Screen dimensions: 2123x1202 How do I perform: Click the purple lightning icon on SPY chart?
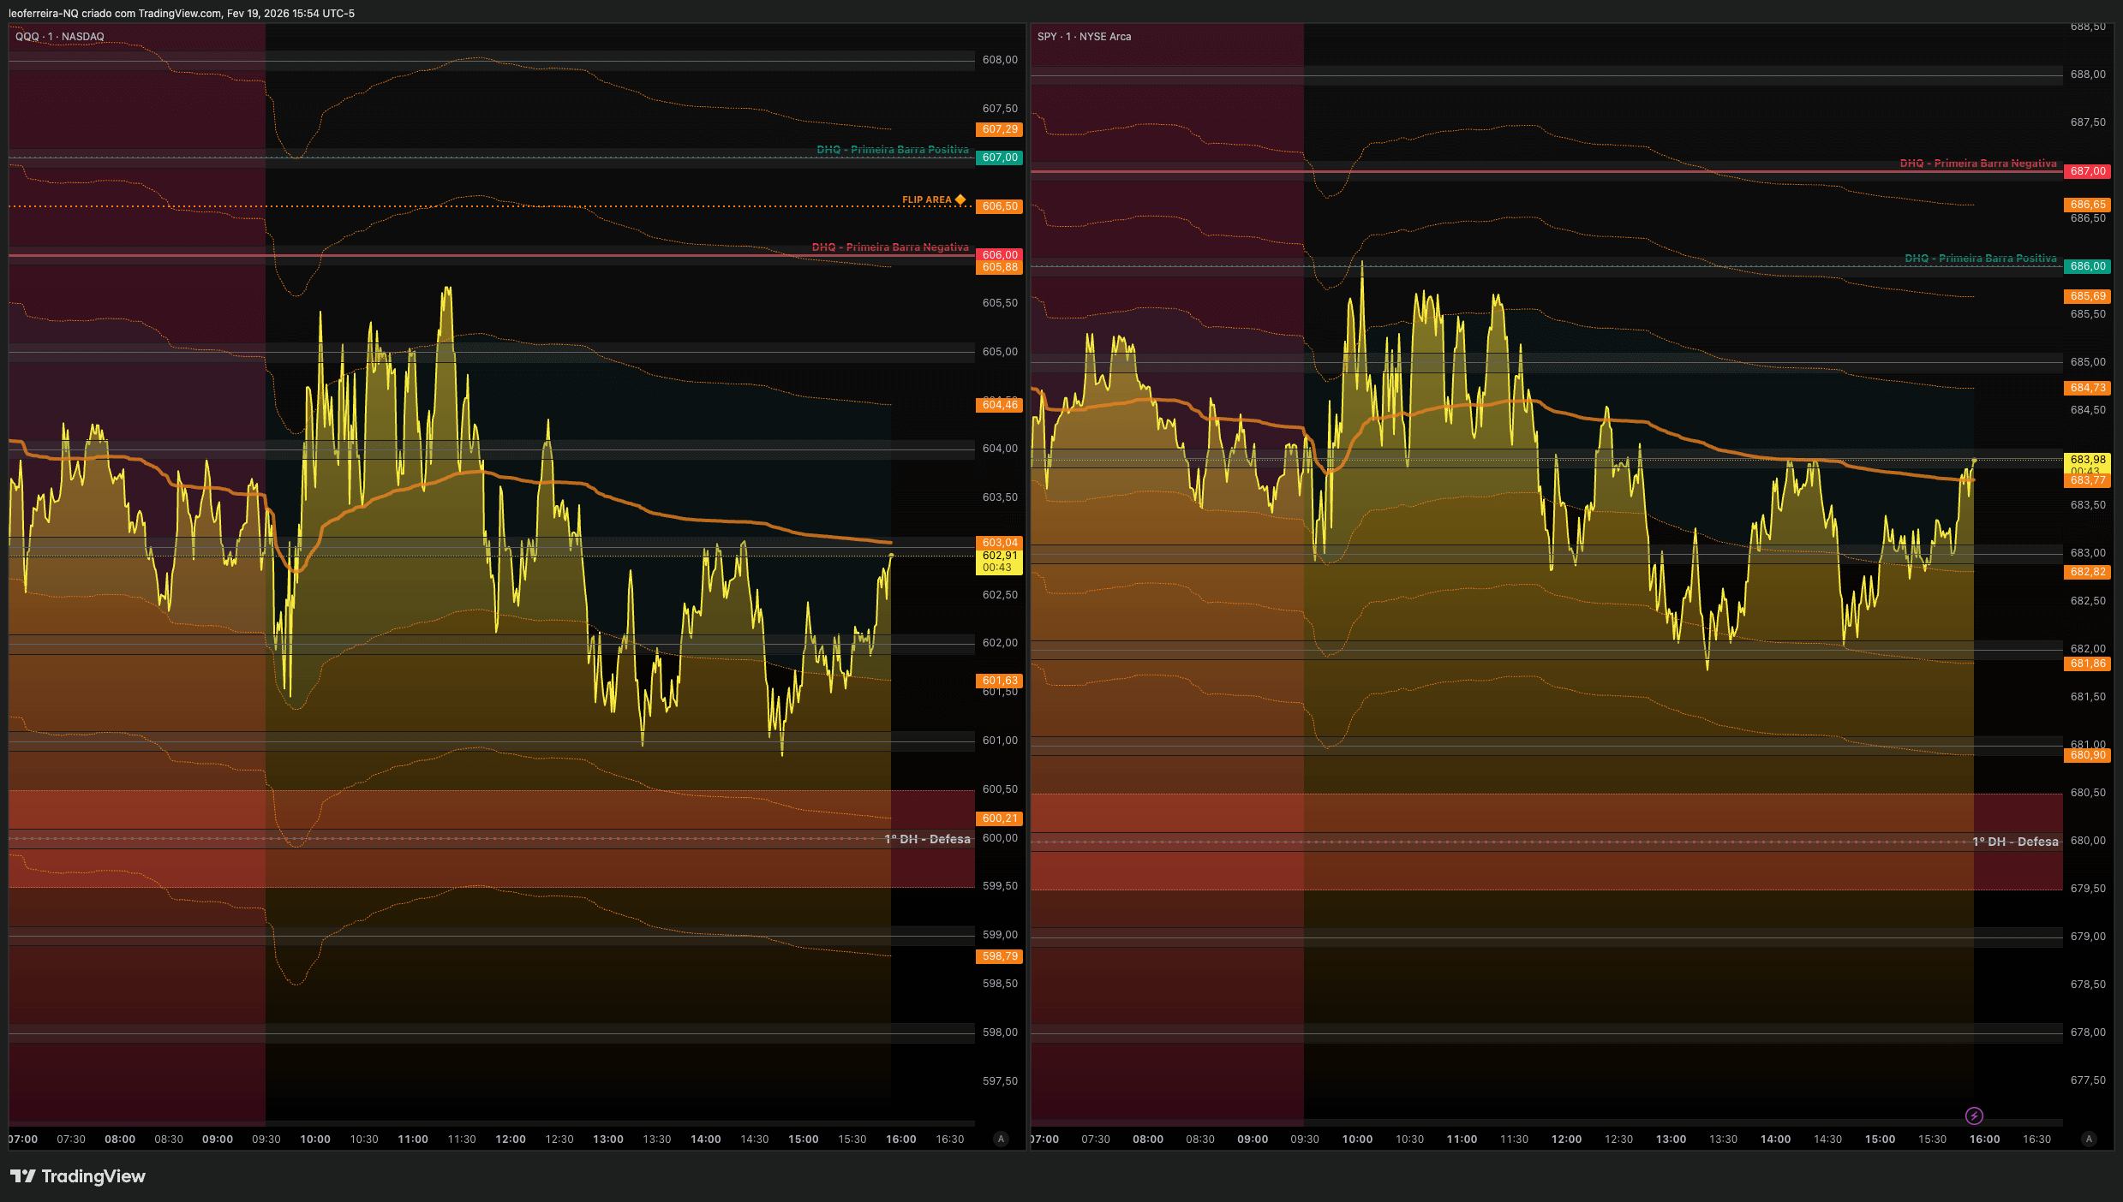click(1974, 1116)
